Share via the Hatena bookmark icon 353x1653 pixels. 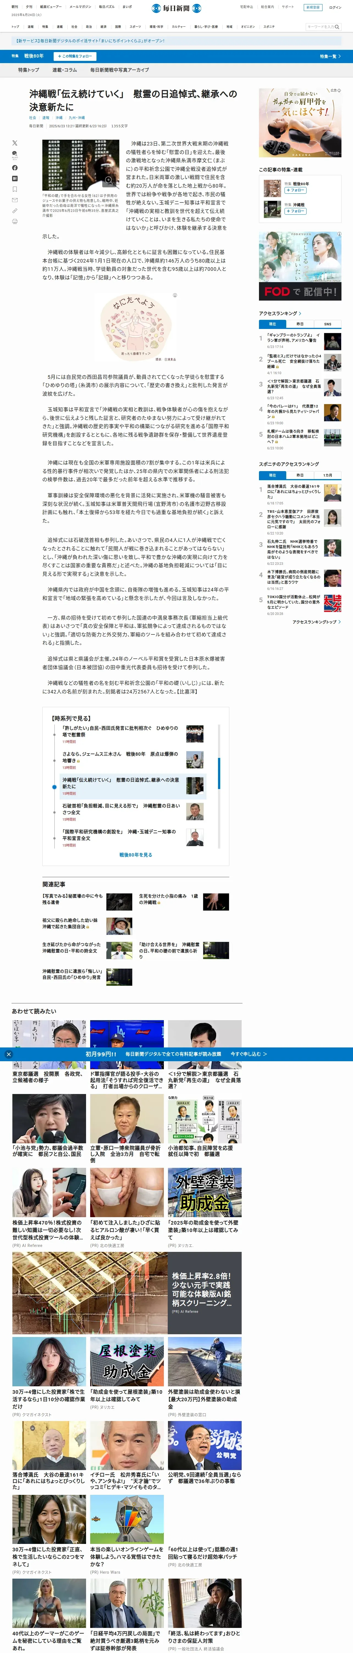tap(15, 179)
